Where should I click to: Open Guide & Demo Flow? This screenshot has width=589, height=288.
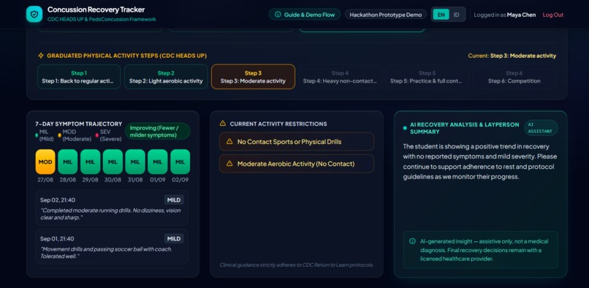click(x=305, y=15)
